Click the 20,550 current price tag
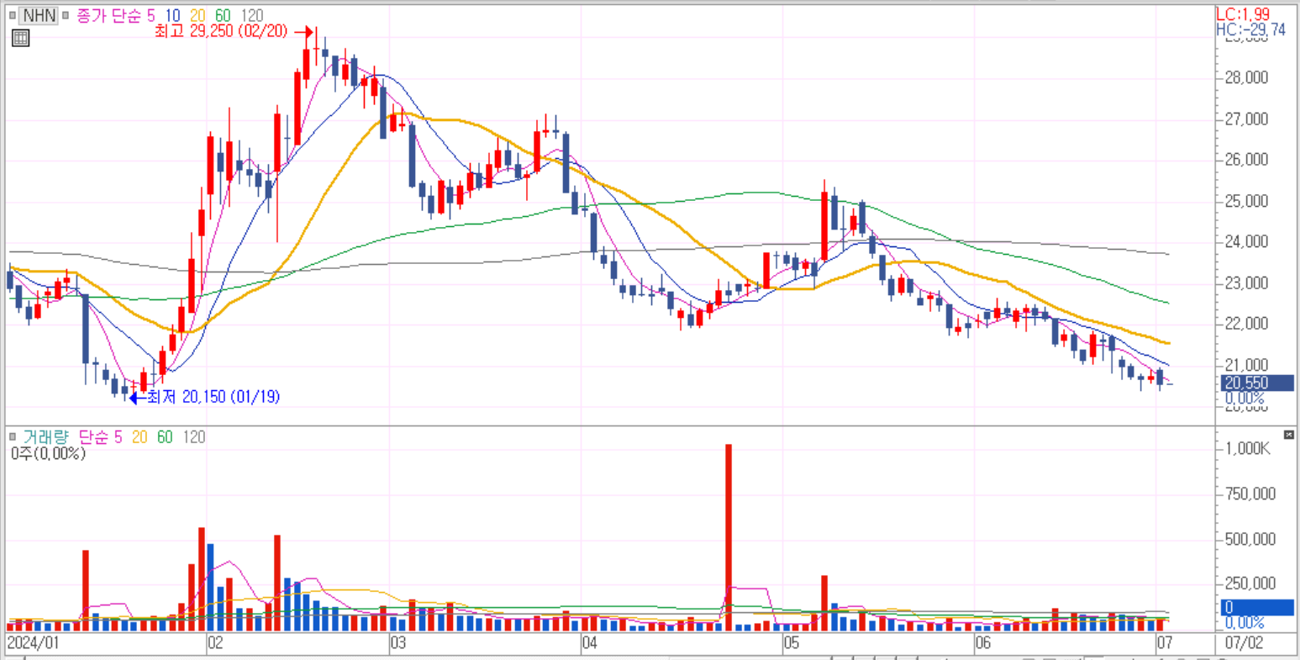The height and width of the screenshot is (660, 1300). [1256, 383]
